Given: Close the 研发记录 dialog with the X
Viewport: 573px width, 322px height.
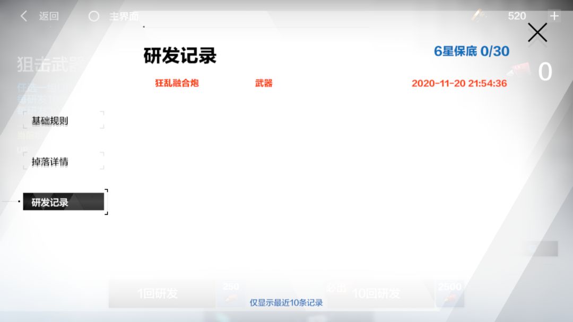Looking at the screenshot, I should [x=537, y=32].
